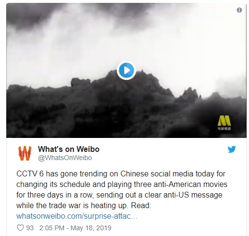The height and width of the screenshot is (236, 249).
Task: Follow the whatsonweibo.com/surprise-attac link
Action: [77, 216]
